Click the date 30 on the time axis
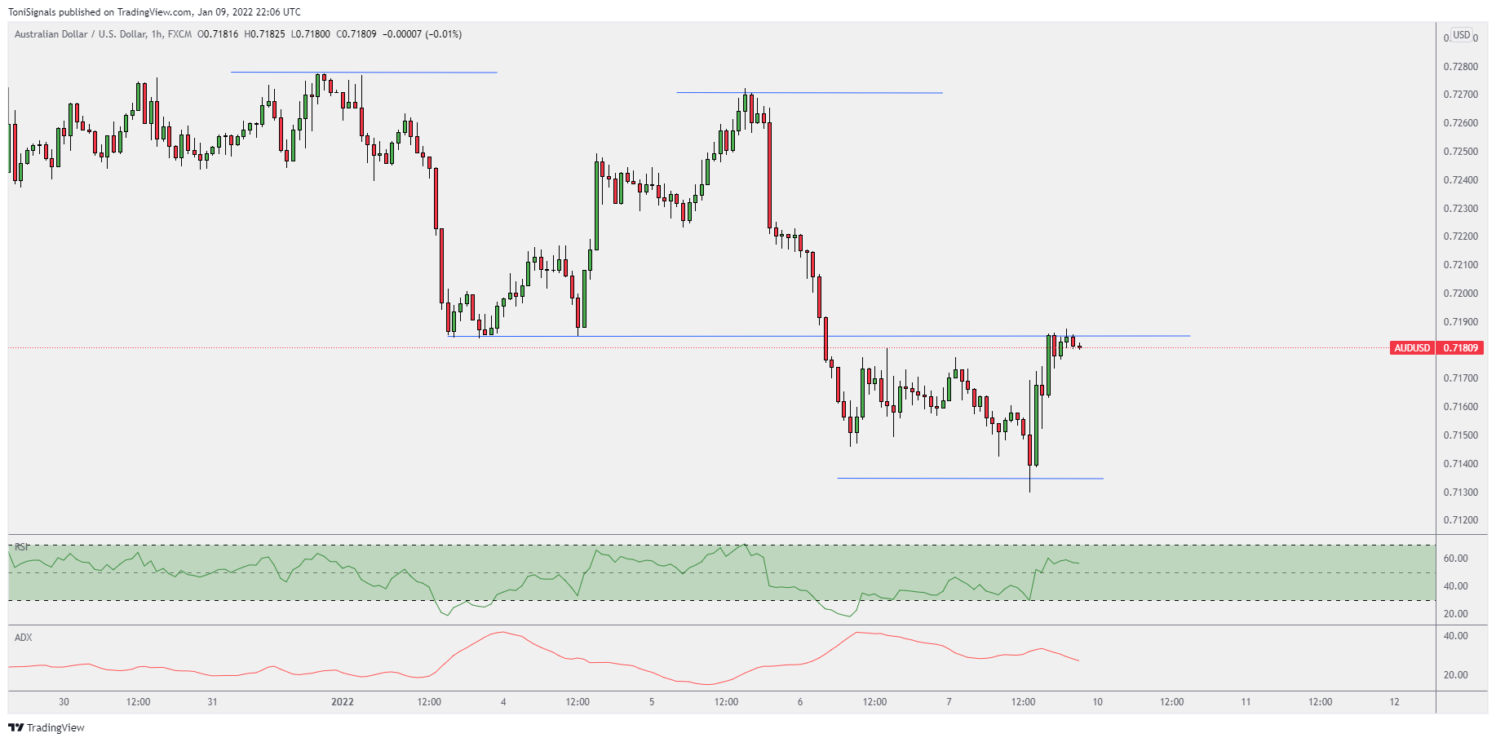Screen dimensions: 1496x742 (64, 702)
